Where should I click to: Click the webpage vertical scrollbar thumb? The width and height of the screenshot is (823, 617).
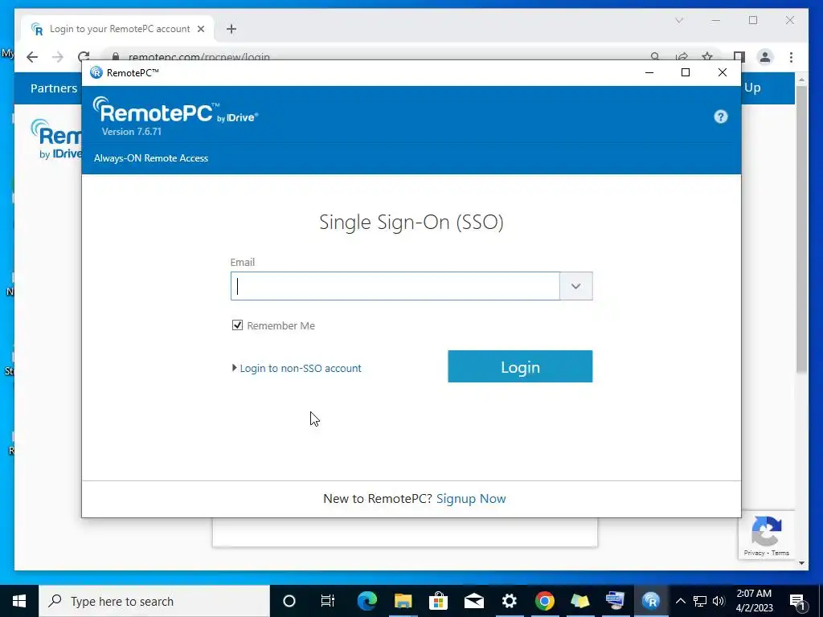tap(801, 229)
